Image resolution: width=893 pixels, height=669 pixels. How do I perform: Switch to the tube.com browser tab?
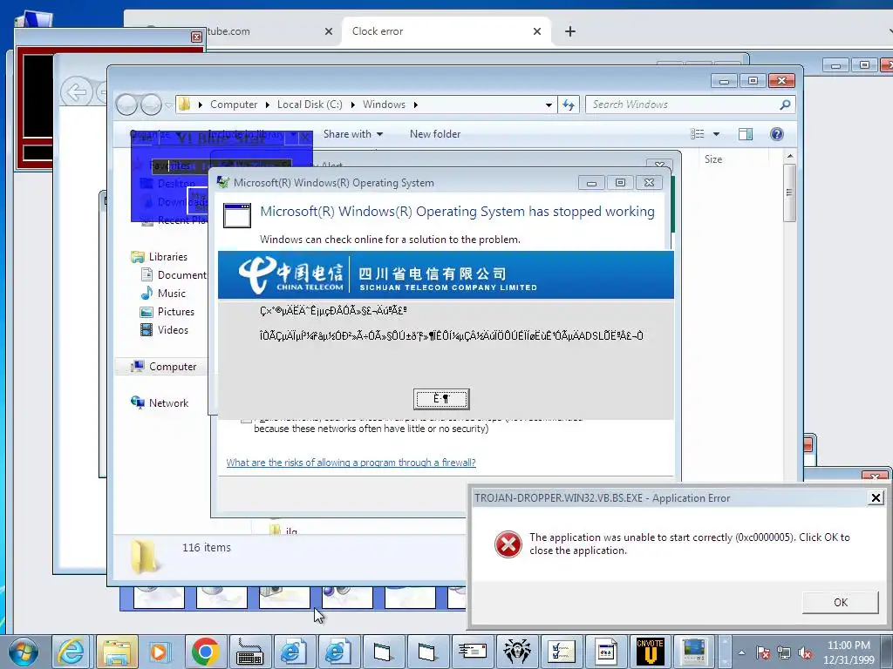coord(228,31)
